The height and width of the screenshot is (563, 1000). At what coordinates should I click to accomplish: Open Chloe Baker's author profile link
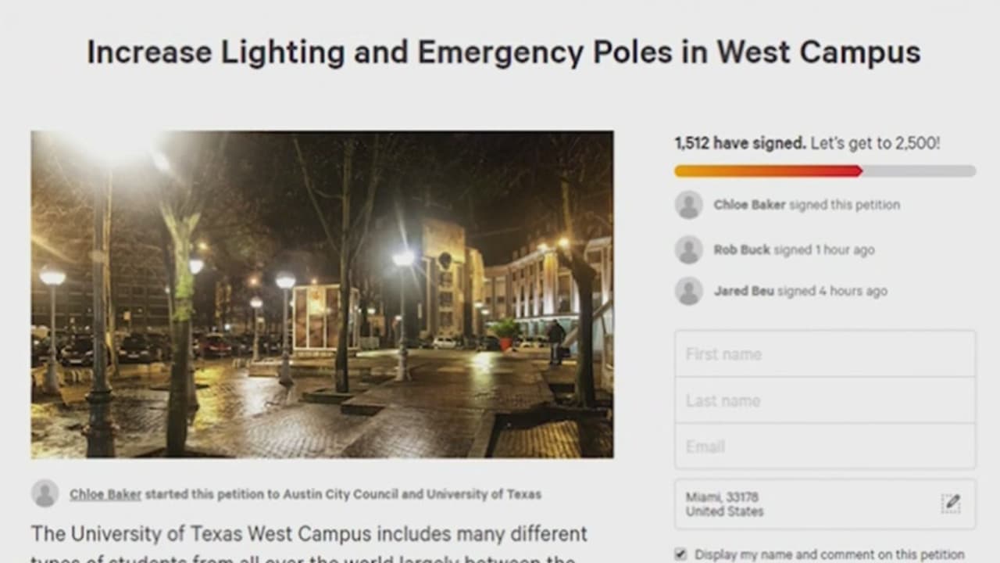pos(105,494)
